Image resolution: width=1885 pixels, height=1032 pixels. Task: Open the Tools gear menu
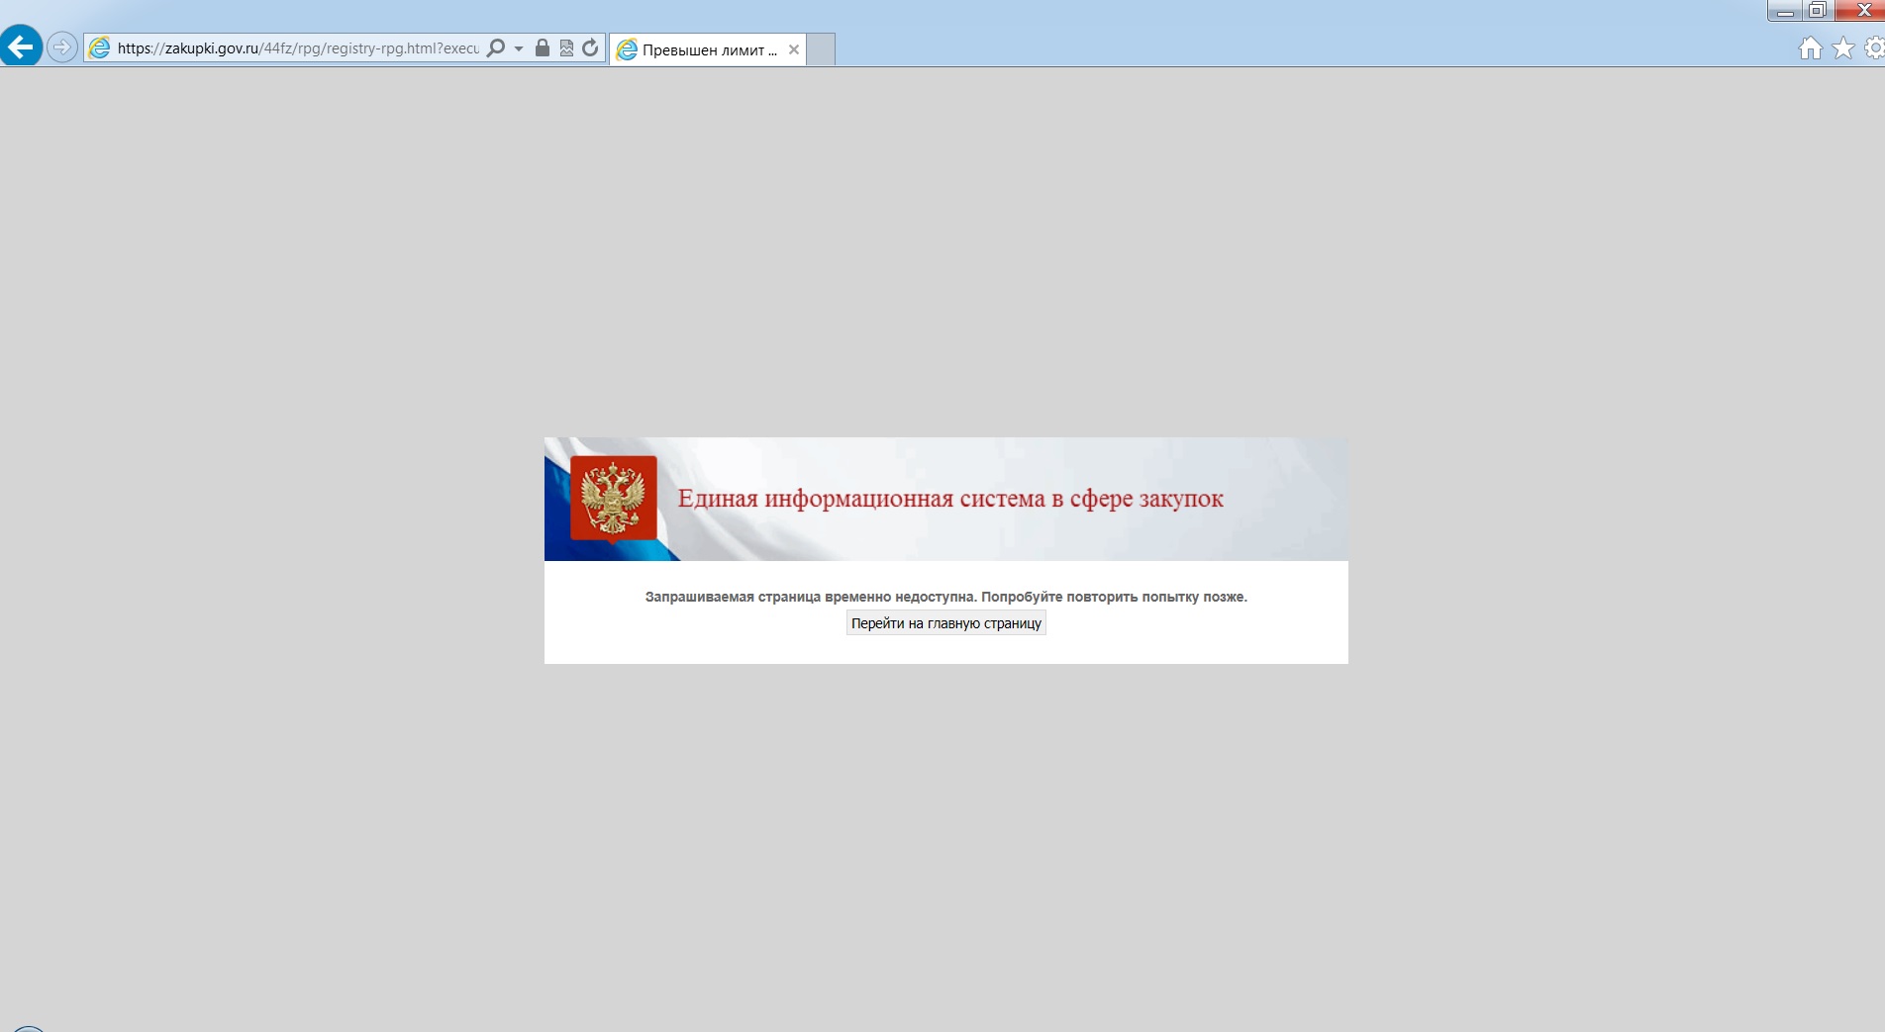click(x=1875, y=48)
